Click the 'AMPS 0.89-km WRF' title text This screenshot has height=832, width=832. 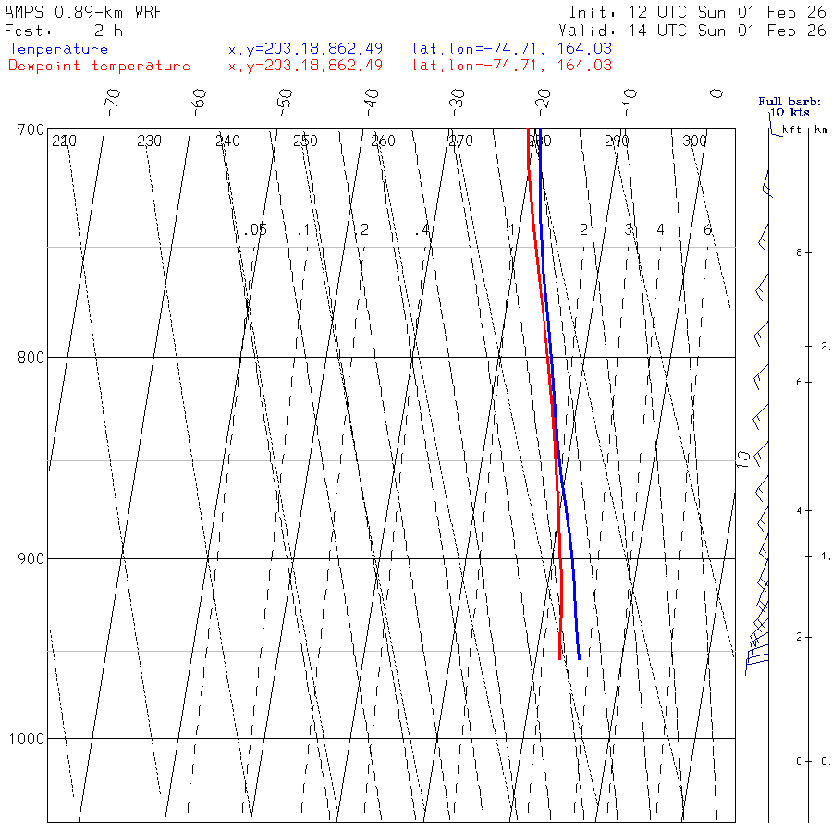pyautogui.click(x=83, y=12)
